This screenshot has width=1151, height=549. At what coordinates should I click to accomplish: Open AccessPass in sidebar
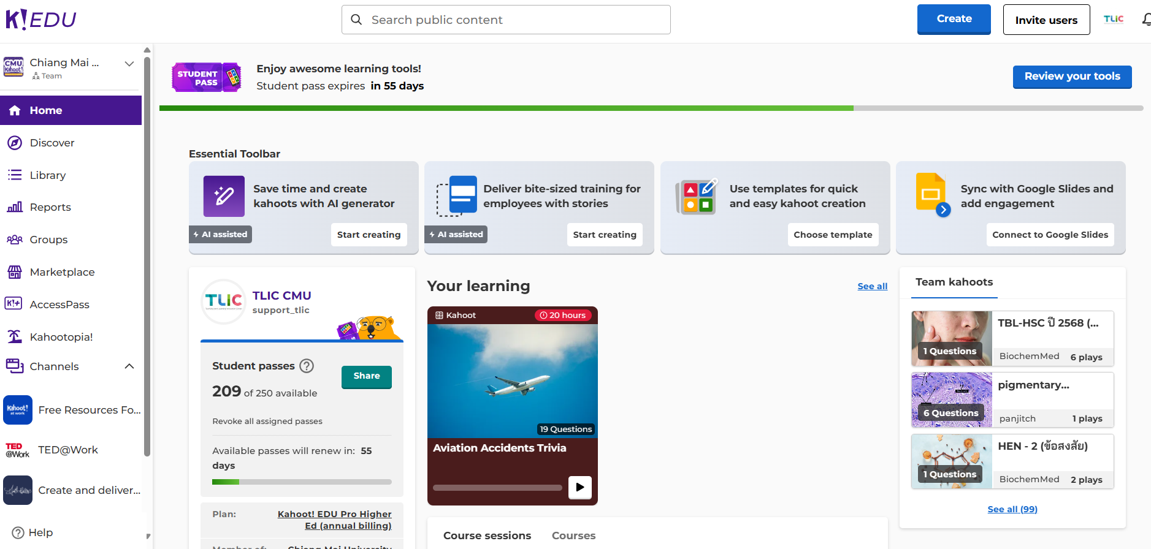59,305
